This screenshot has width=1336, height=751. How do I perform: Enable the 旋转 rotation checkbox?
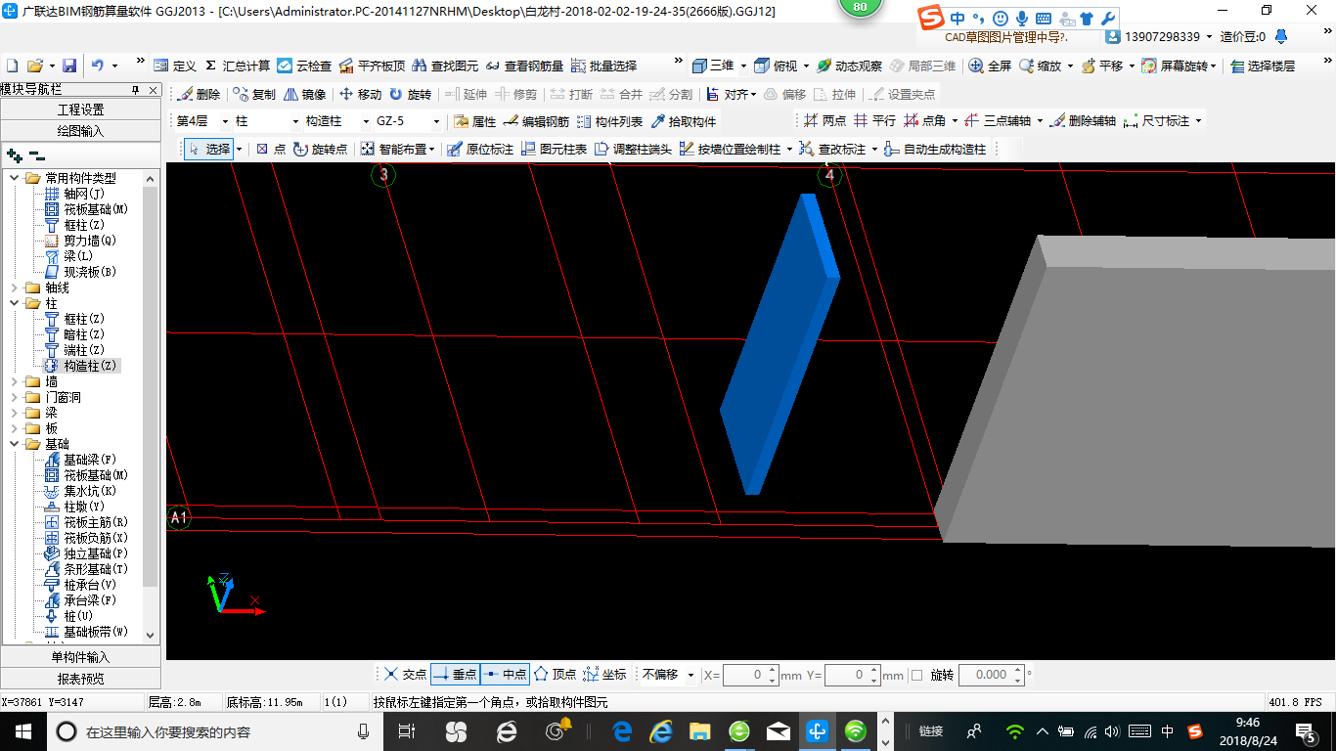(x=916, y=675)
